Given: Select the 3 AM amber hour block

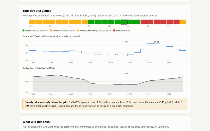Looking at the screenshot, I should click(52, 22).
